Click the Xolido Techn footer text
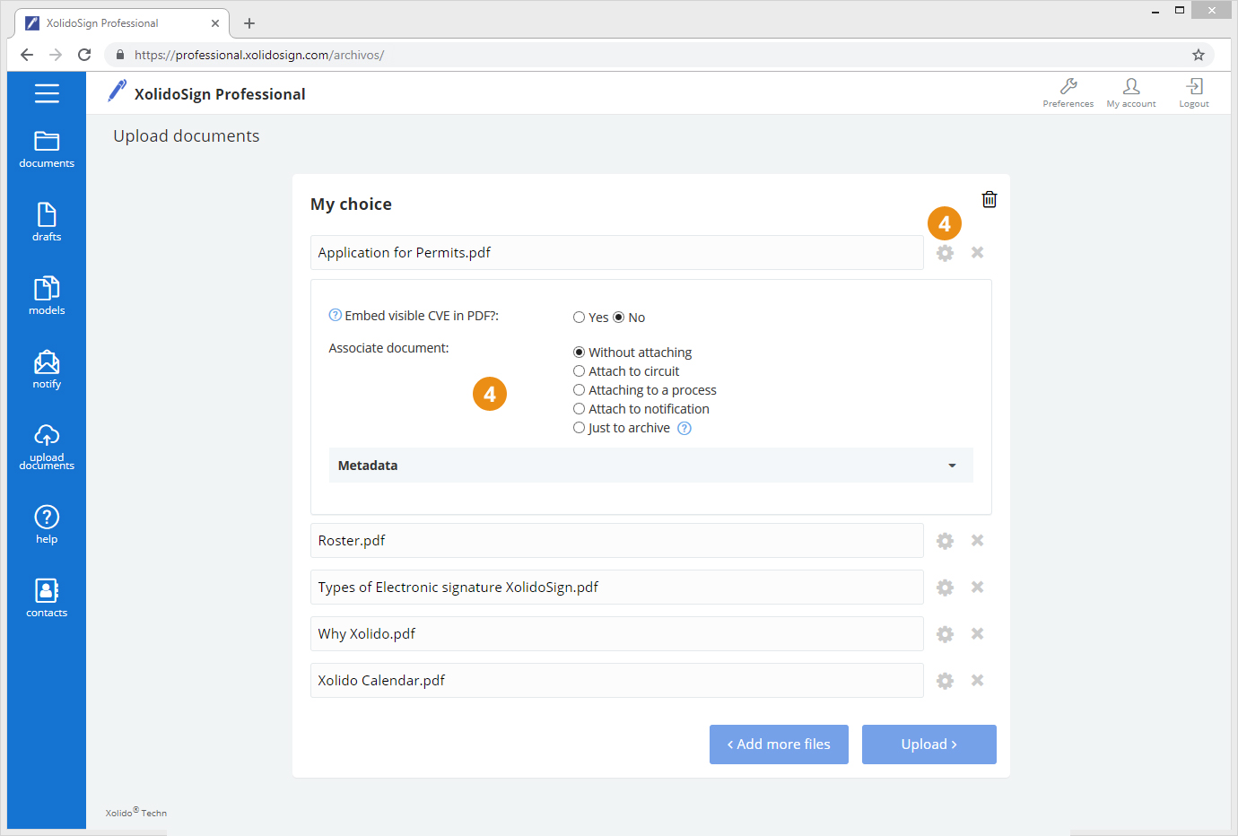Image resolution: width=1238 pixels, height=836 pixels. [136, 813]
